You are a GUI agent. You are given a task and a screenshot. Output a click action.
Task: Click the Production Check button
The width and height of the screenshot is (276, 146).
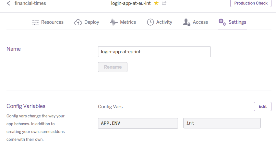pos(251,3)
